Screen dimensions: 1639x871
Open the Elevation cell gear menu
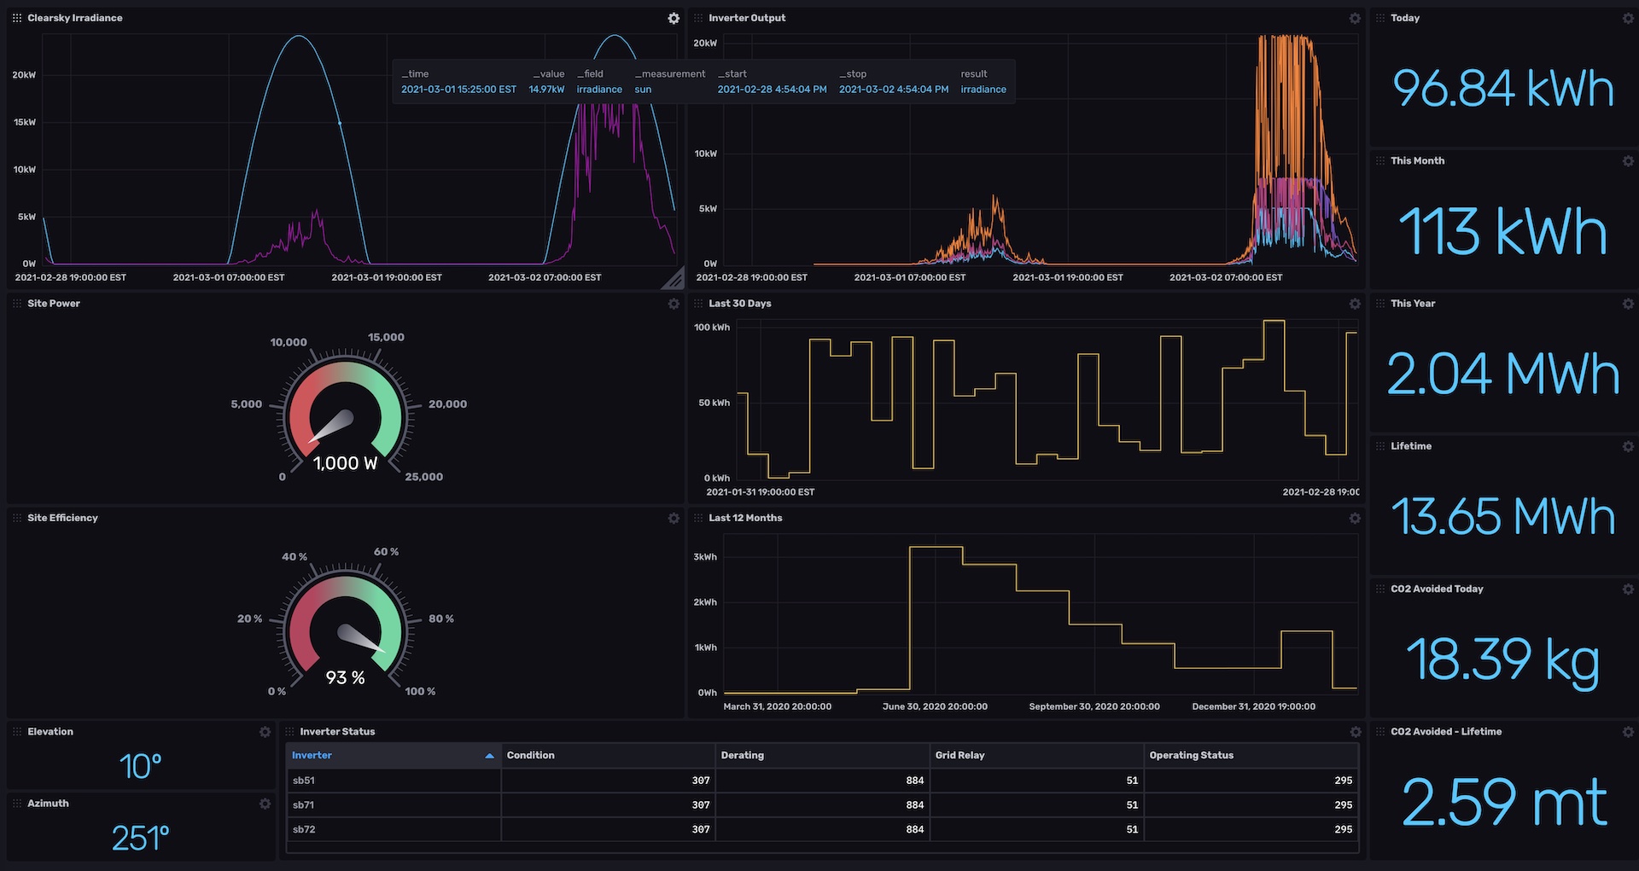click(265, 732)
